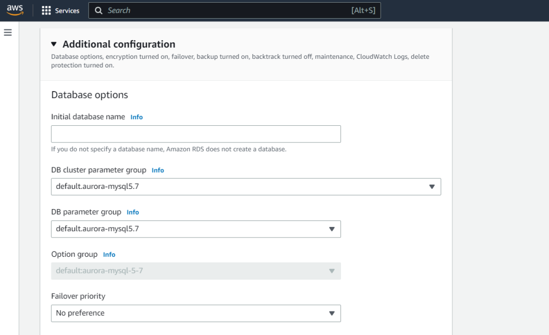This screenshot has height=335, width=549.
Task: Click the Failover priority arrow icon
Action: [x=332, y=313]
